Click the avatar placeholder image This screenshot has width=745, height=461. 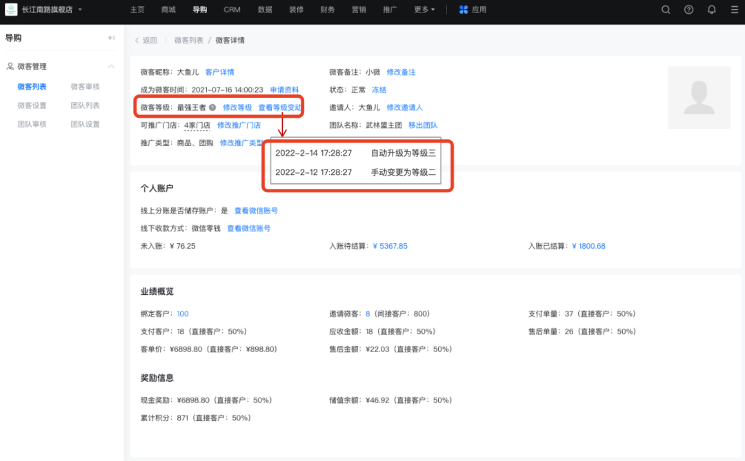click(699, 97)
